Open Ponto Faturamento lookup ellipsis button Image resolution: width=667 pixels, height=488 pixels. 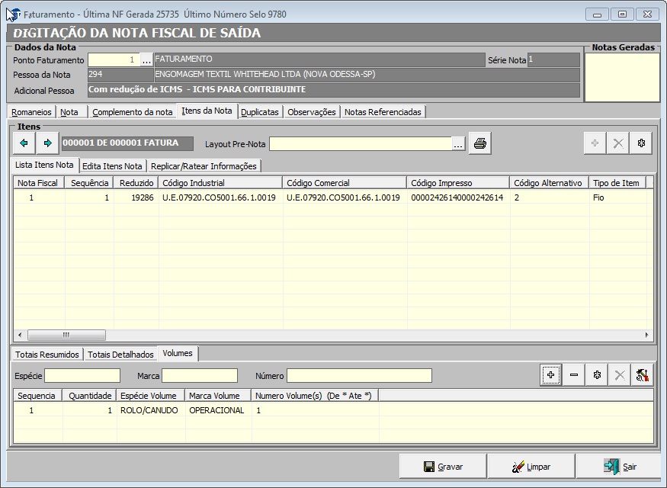147,59
